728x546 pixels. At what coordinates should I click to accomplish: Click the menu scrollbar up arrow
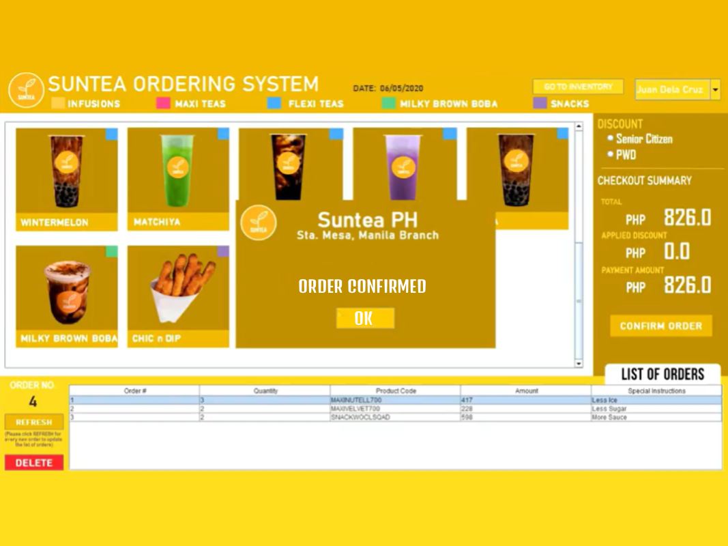tap(579, 126)
